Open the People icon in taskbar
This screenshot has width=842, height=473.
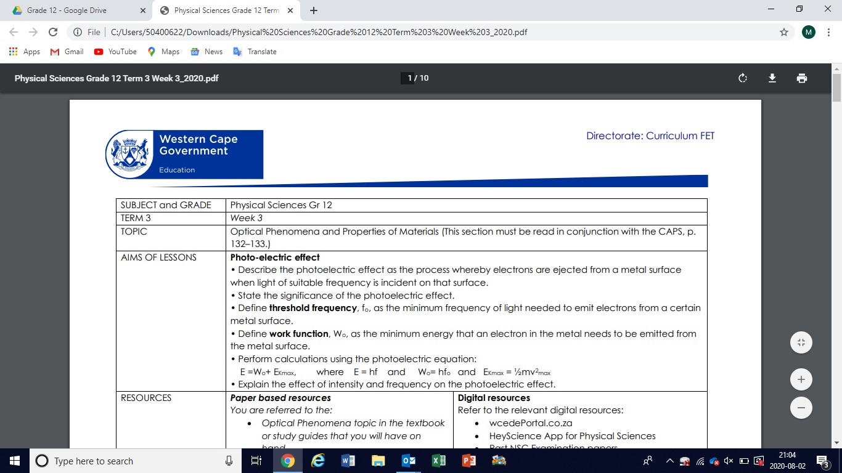click(x=648, y=461)
